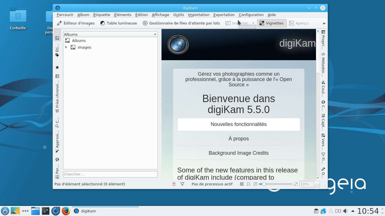This screenshot has width=385, height=216.
Task: Select the digiKam taskbar entry
Action: tap(105, 211)
